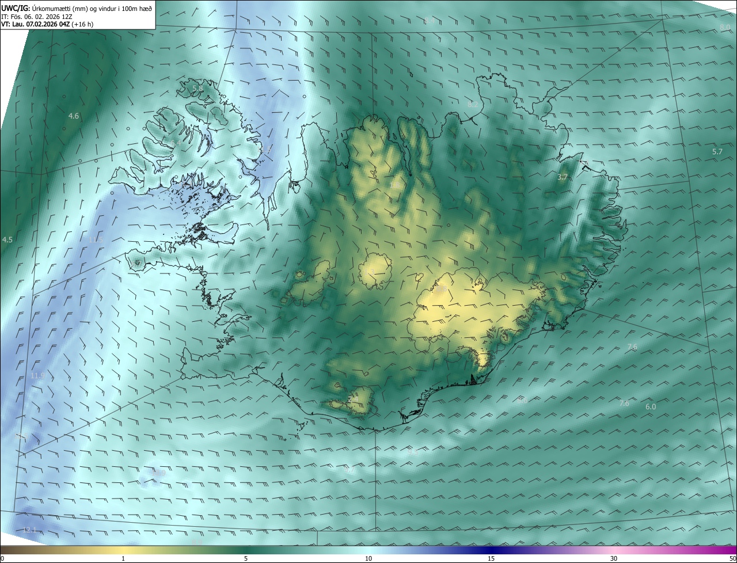
Task: Click the 5.7 value label
Action: [x=717, y=152]
